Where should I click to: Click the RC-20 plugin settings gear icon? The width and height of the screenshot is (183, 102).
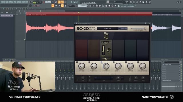coord(77,23)
